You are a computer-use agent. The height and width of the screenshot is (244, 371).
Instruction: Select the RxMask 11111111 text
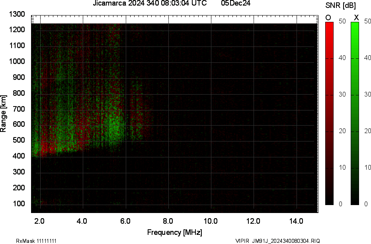pyautogui.click(x=35, y=240)
